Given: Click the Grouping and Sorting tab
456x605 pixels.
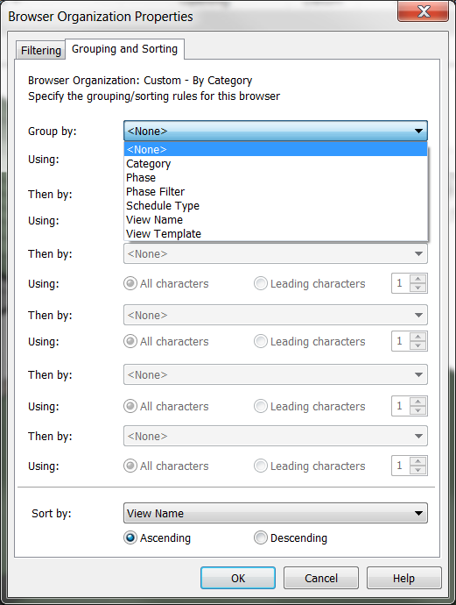Looking at the screenshot, I should click(x=124, y=49).
